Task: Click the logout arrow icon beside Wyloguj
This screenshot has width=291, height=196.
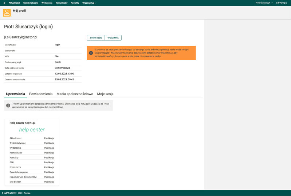Action: tap(278, 3)
